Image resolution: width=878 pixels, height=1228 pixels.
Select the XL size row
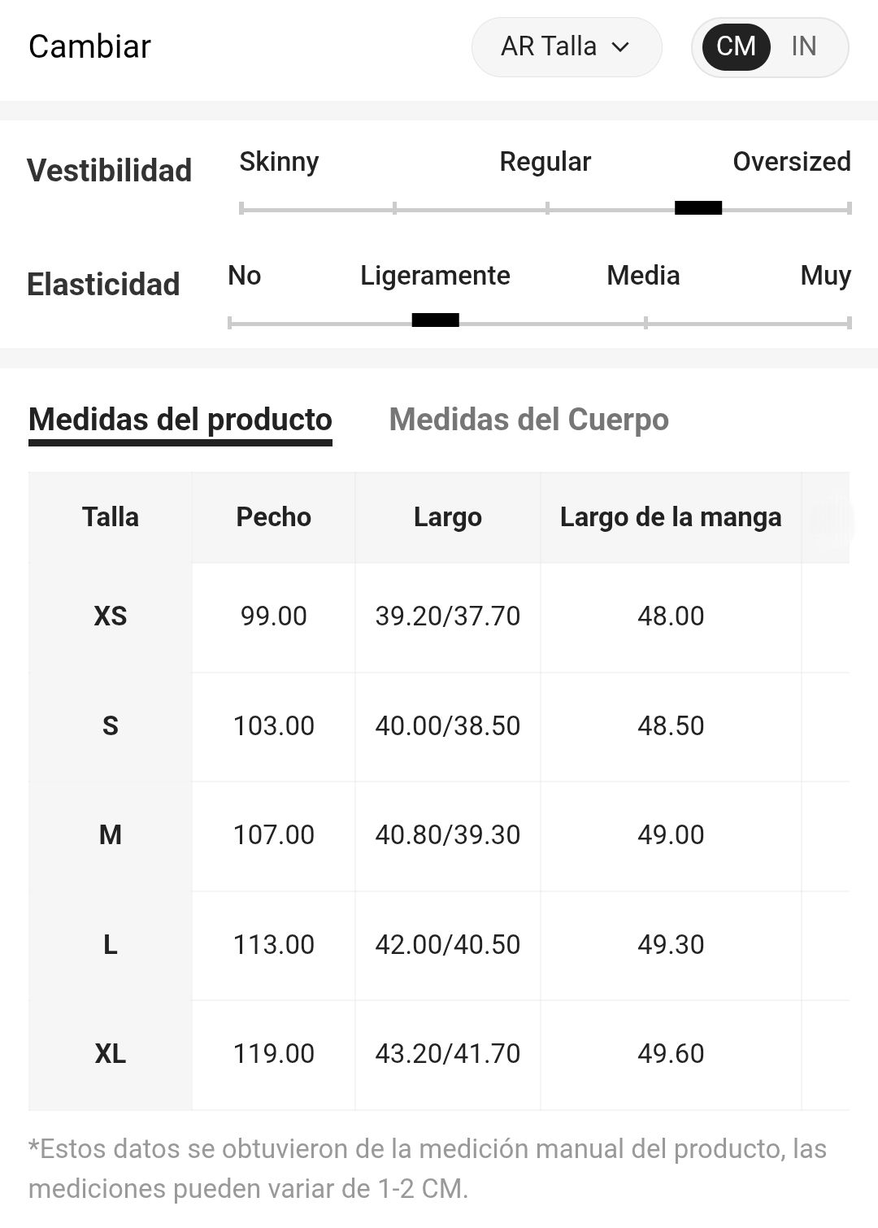click(439, 1055)
